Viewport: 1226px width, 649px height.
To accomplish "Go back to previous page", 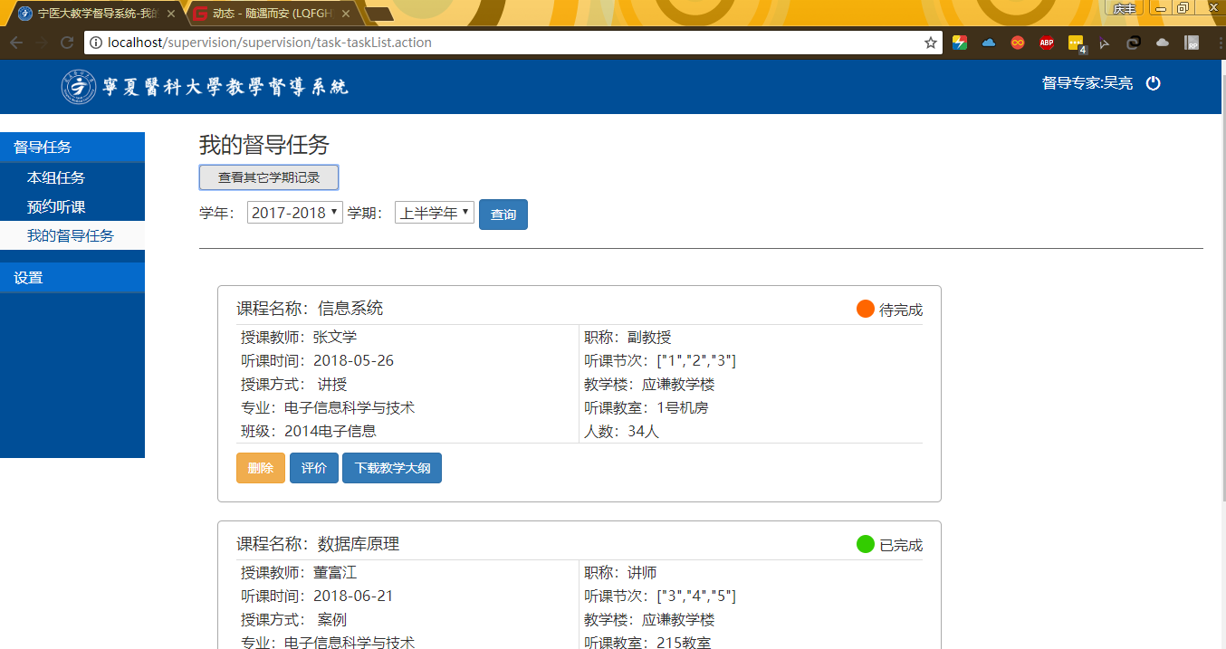I will pos(15,43).
